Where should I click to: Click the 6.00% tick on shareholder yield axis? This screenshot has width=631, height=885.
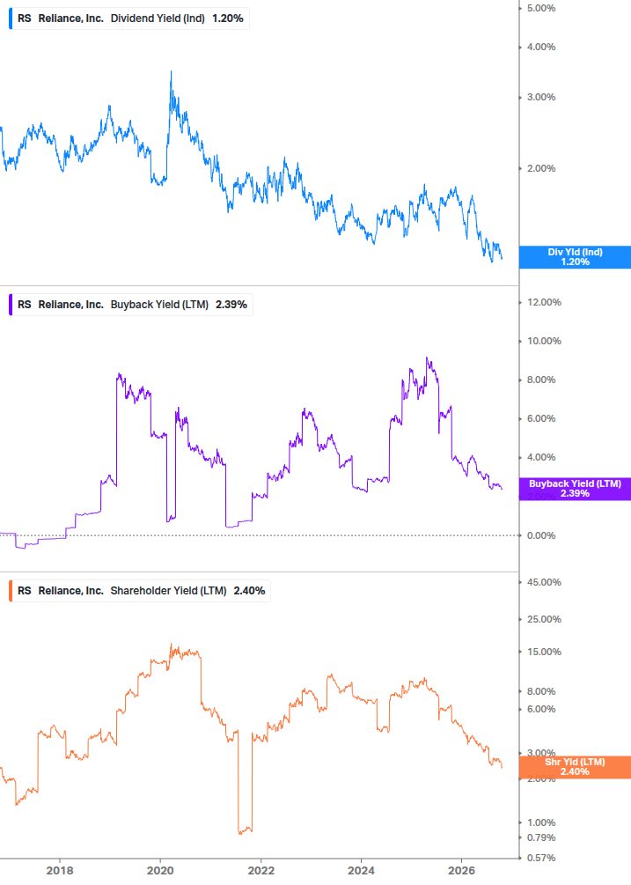click(x=541, y=710)
